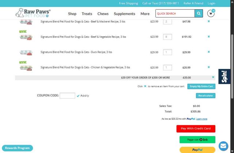Click Call or Text (317) 509-9811

[161, 3]
